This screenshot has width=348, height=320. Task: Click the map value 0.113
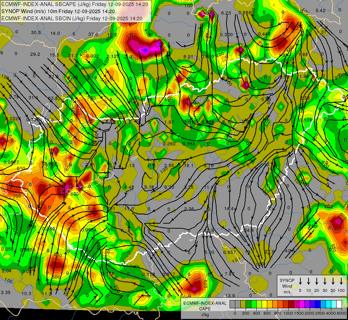tap(149, 274)
